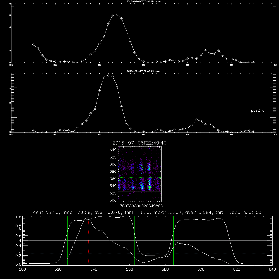
Task: Select the 'pos2 x' label
Action: [x=257, y=110]
